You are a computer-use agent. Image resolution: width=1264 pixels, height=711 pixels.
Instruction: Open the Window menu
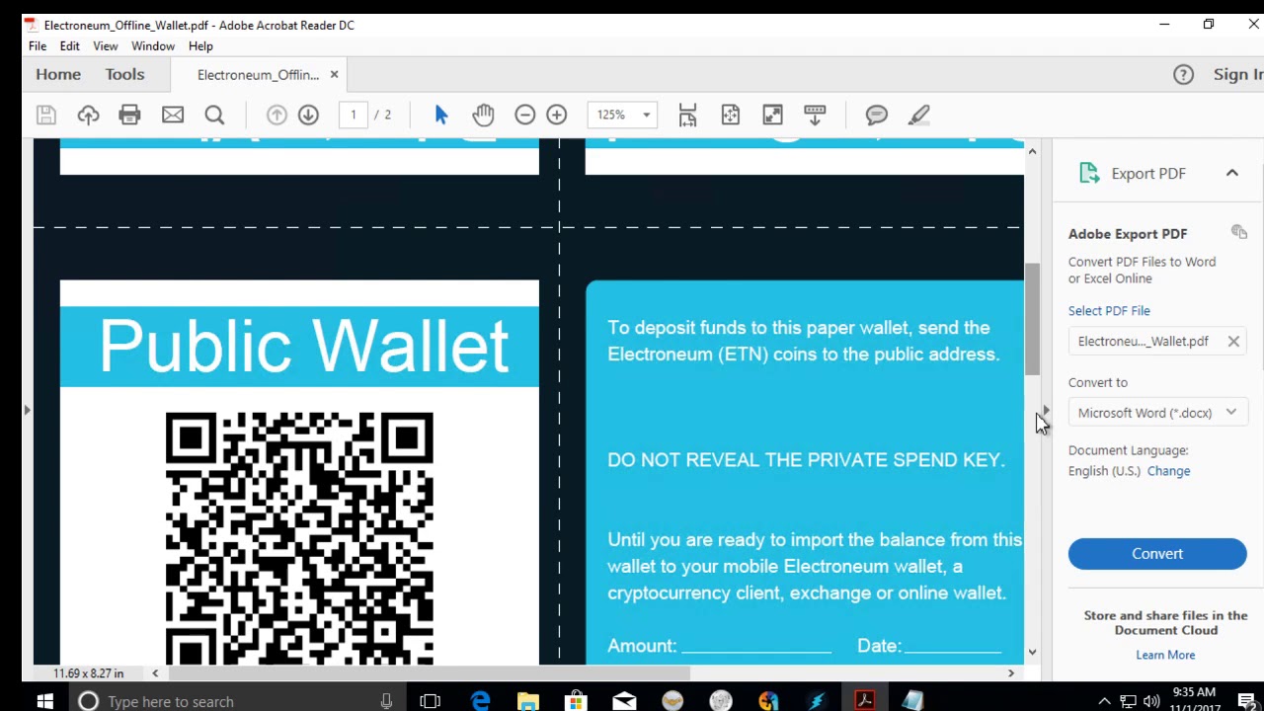coord(153,46)
